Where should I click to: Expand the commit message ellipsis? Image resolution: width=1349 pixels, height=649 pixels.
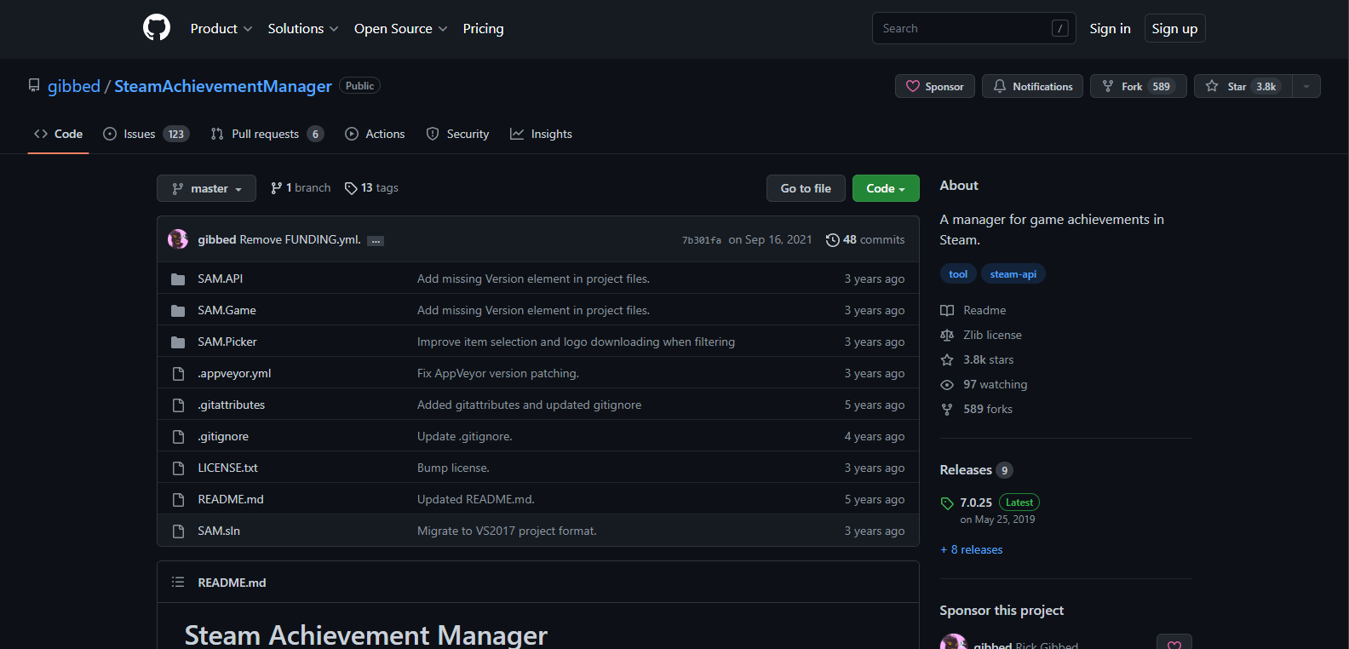coord(376,241)
